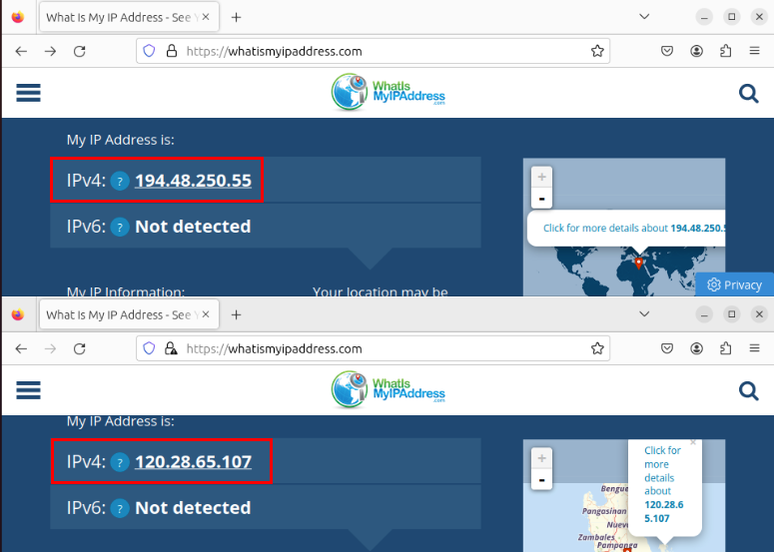Click IPv6 help question mark in top window
774x552 pixels.
120,227
